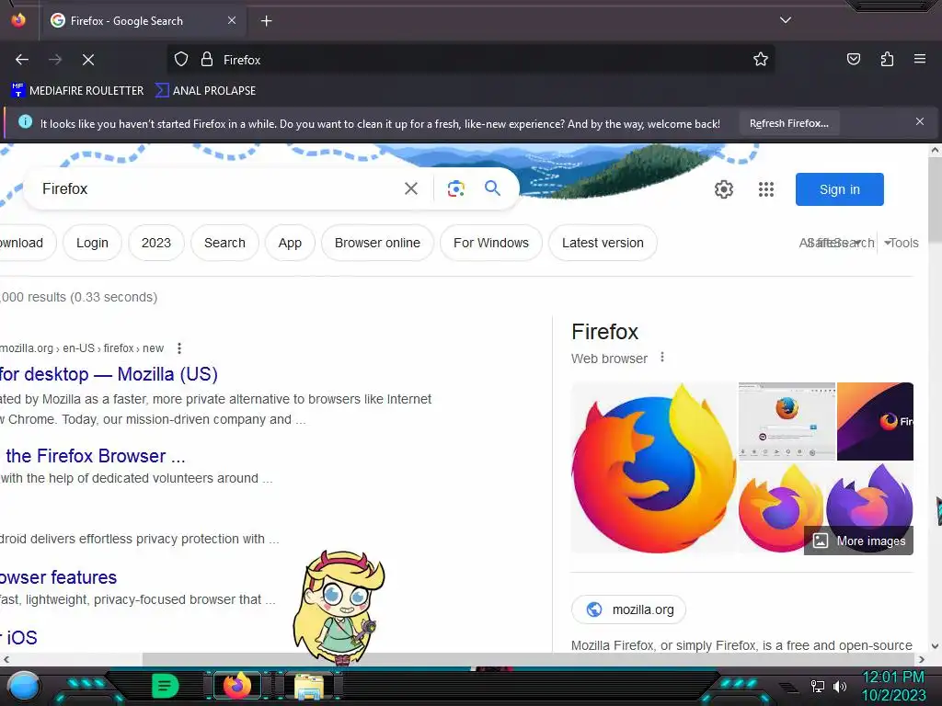Click the tracking protection shield icon

(181, 60)
